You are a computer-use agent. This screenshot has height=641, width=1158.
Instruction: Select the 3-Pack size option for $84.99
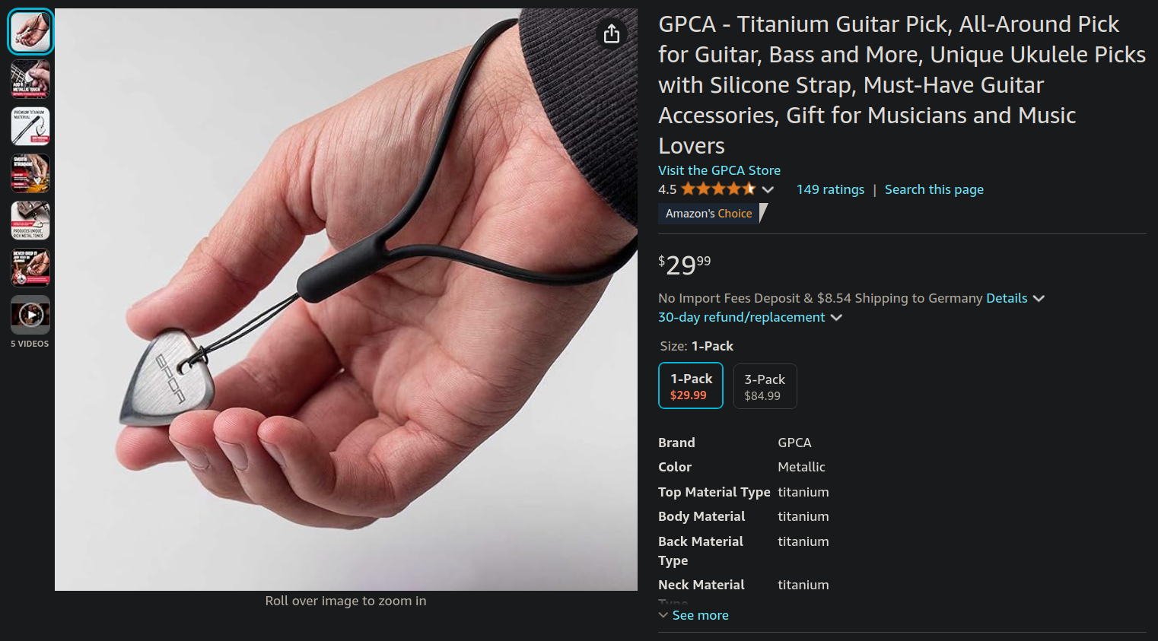pos(765,386)
